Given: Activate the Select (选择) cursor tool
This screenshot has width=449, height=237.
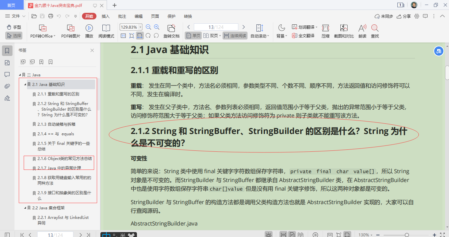Looking at the screenshot, I should (x=14, y=36).
